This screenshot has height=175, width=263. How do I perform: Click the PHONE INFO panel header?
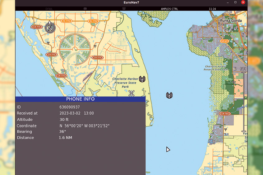(80, 99)
